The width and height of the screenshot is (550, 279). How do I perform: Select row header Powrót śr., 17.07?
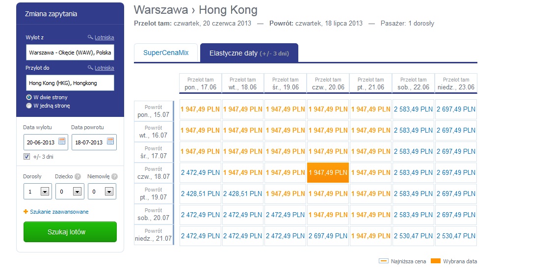(154, 152)
